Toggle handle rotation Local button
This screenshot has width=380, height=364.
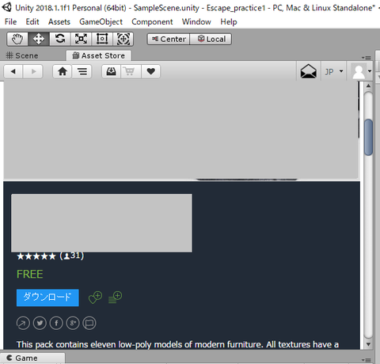[211, 39]
